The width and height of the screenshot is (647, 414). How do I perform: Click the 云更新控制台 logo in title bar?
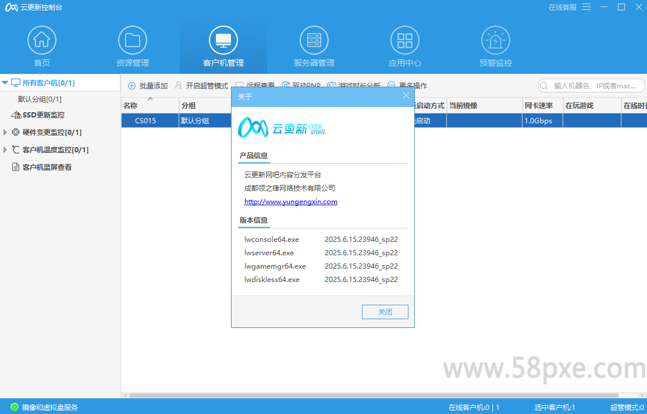11,8
